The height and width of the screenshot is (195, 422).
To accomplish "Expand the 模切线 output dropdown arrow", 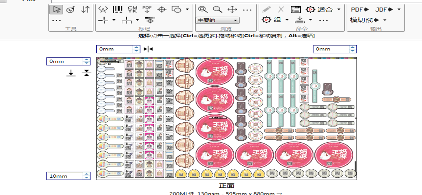I will [385, 20].
